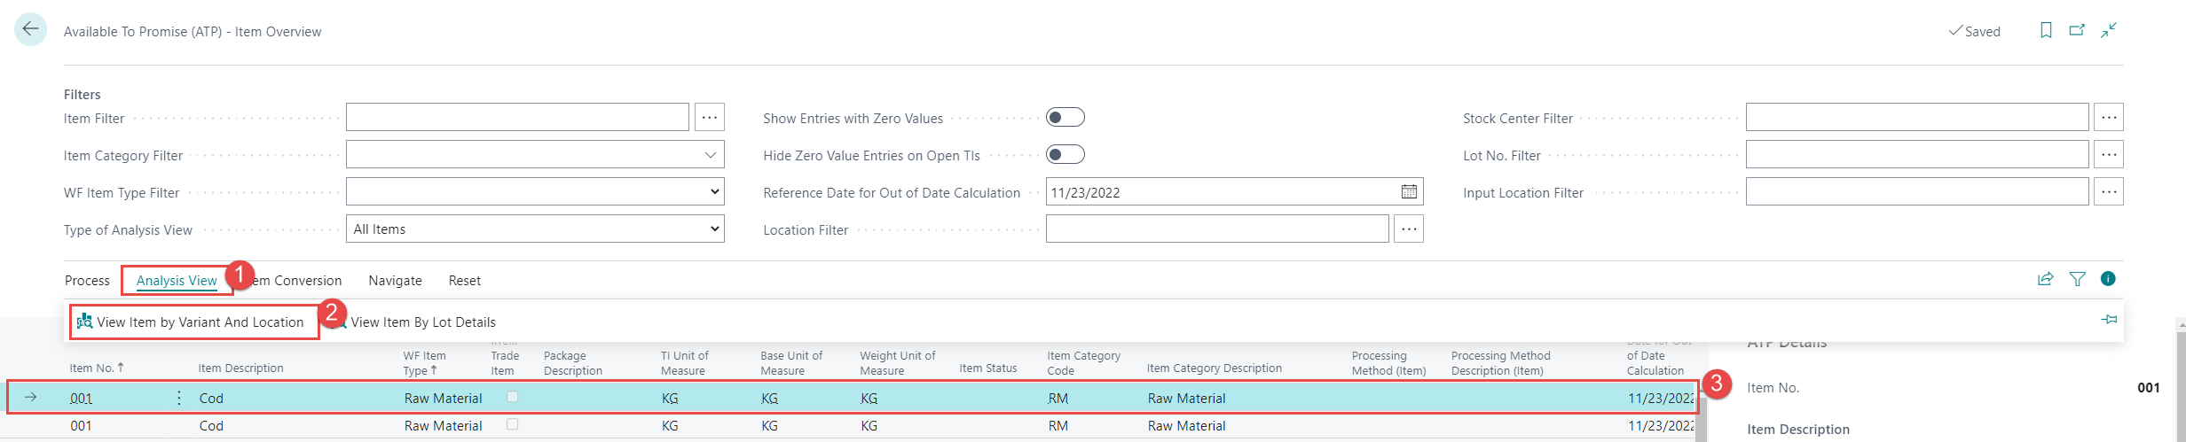Open the Process menu

87,281
